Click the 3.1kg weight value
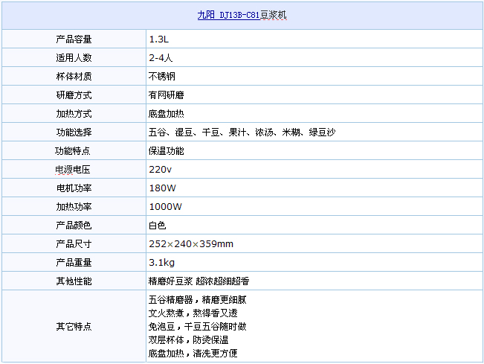The width and height of the screenshot is (484, 364). coord(161,263)
